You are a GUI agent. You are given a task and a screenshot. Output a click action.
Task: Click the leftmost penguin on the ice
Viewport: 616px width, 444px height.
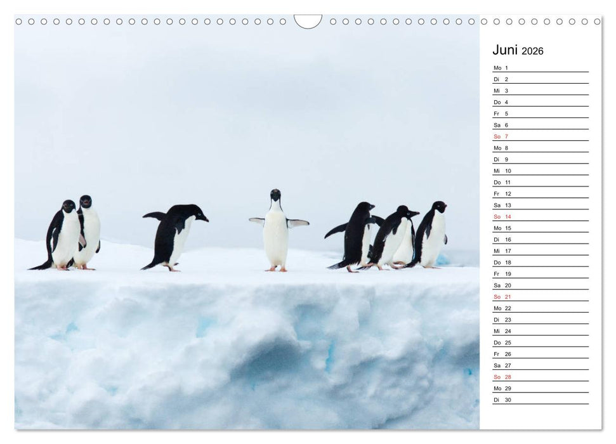63,236
